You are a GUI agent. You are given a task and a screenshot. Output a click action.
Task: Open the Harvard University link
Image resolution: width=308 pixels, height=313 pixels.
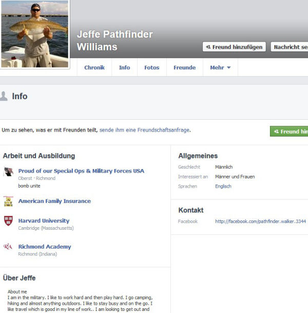coord(44,220)
